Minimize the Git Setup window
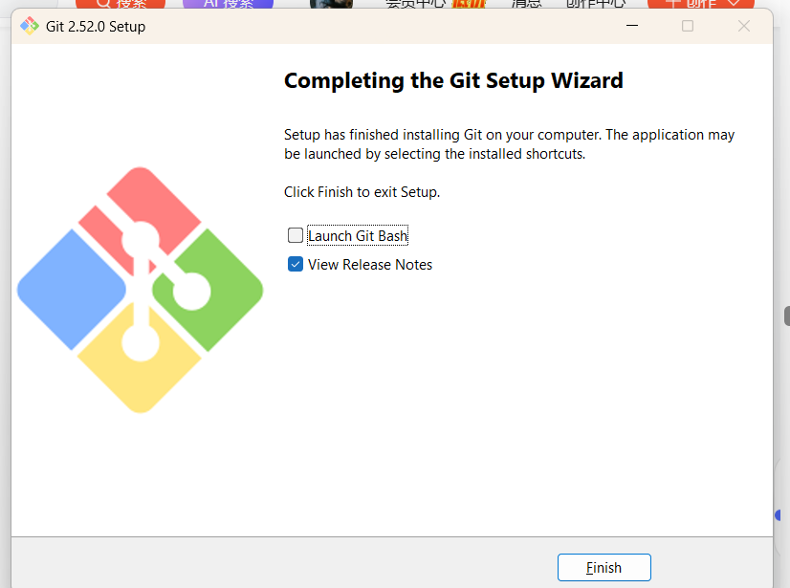Viewport: 790px width, 588px height. (632, 26)
